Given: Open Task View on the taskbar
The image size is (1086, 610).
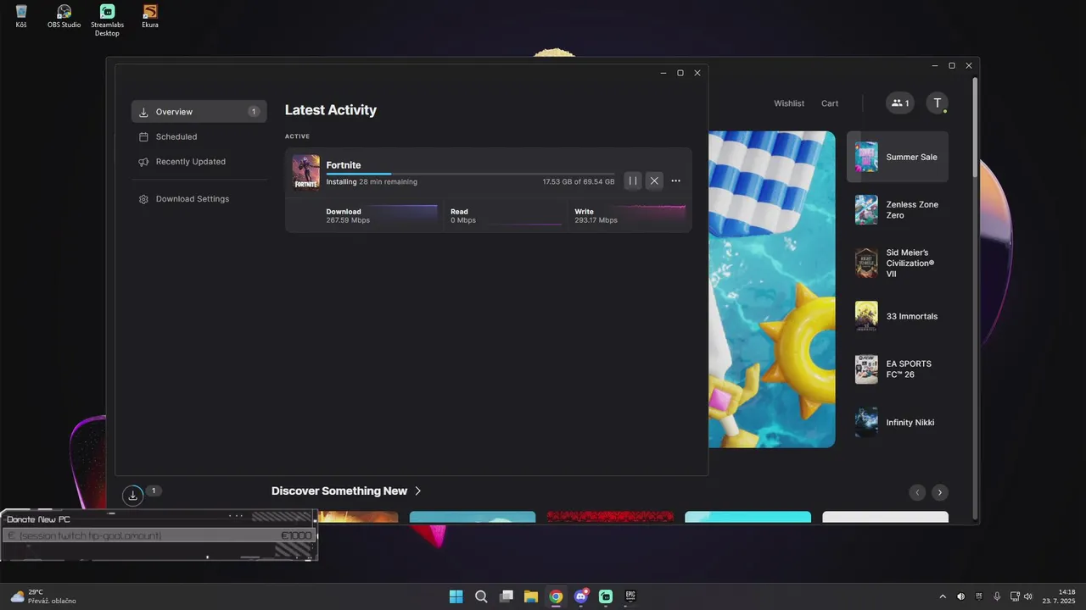Looking at the screenshot, I should [x=506, y=596].
